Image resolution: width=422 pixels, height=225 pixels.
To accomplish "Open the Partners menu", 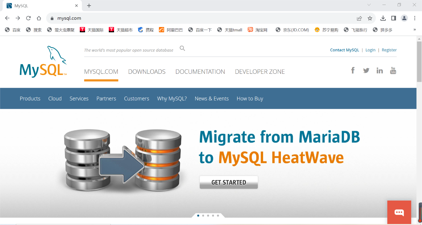I will click(106, 98).
